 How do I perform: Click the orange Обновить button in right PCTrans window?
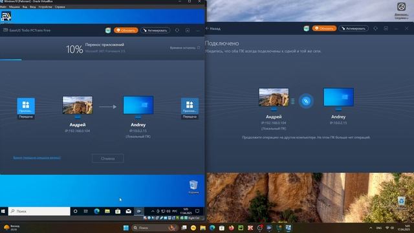(324, 28)
